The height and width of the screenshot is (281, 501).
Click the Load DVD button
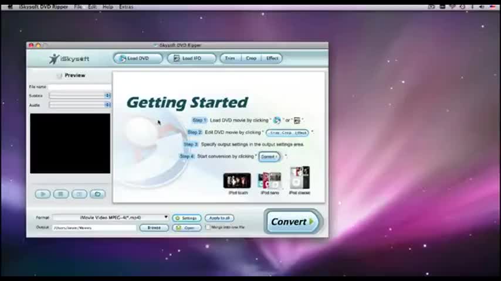tap(138, 59)
